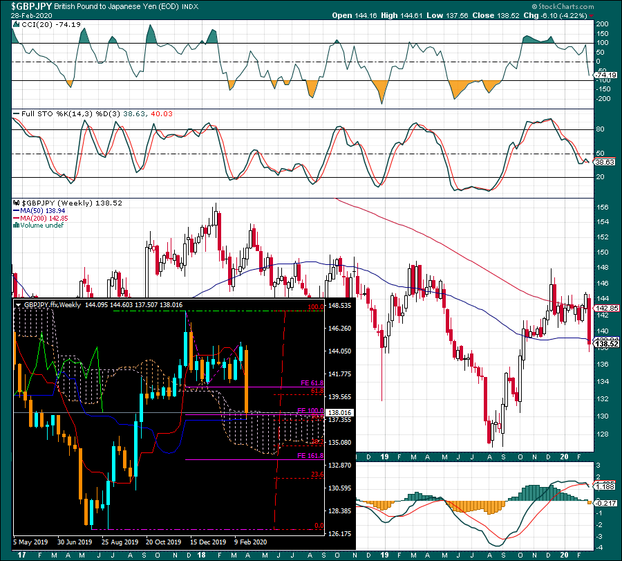Click the candlestick icon beside $GBPJPY (Weekly)
This screenshot has width=622, height=561.
tap(17, 203)
